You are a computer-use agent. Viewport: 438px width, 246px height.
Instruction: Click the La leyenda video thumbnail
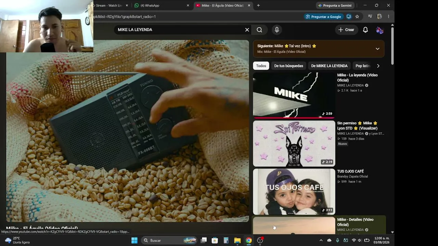pos(294,95)
